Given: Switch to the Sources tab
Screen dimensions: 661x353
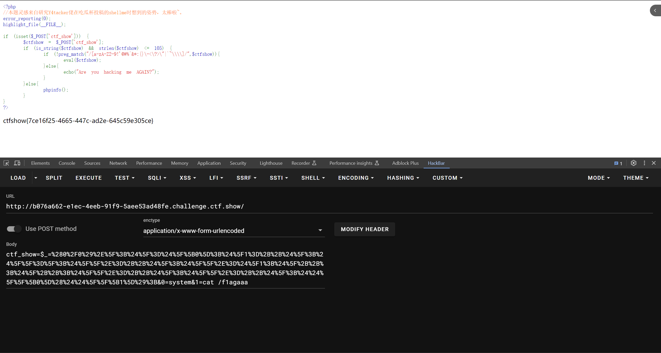Looking at the screenshot, I should [92, 163].
